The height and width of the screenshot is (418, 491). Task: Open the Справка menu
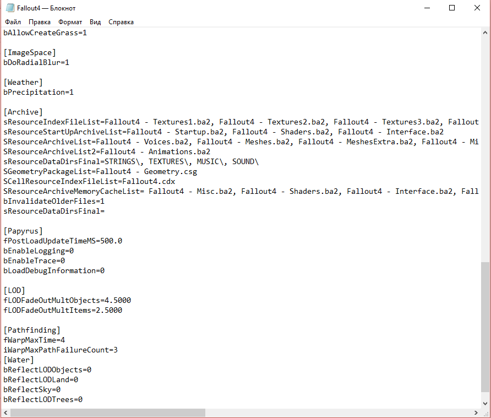pyautogui.click(x=121, y=22)
